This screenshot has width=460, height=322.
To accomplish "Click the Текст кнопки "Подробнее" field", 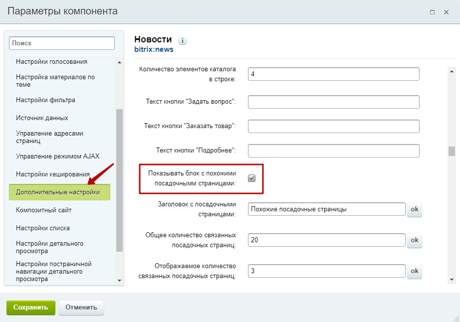I will pos(334,151).
